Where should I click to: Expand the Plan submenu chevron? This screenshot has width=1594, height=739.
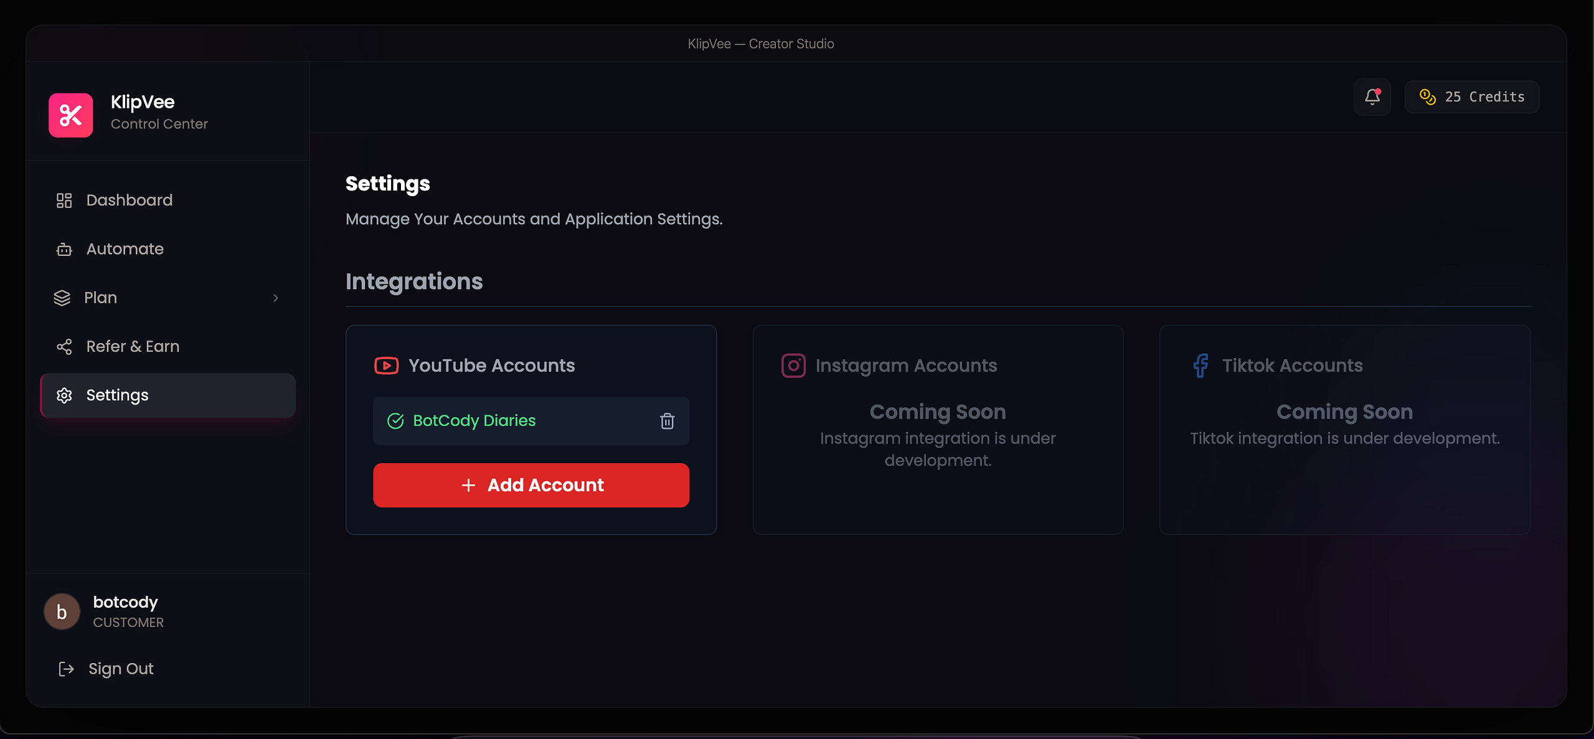275,298
